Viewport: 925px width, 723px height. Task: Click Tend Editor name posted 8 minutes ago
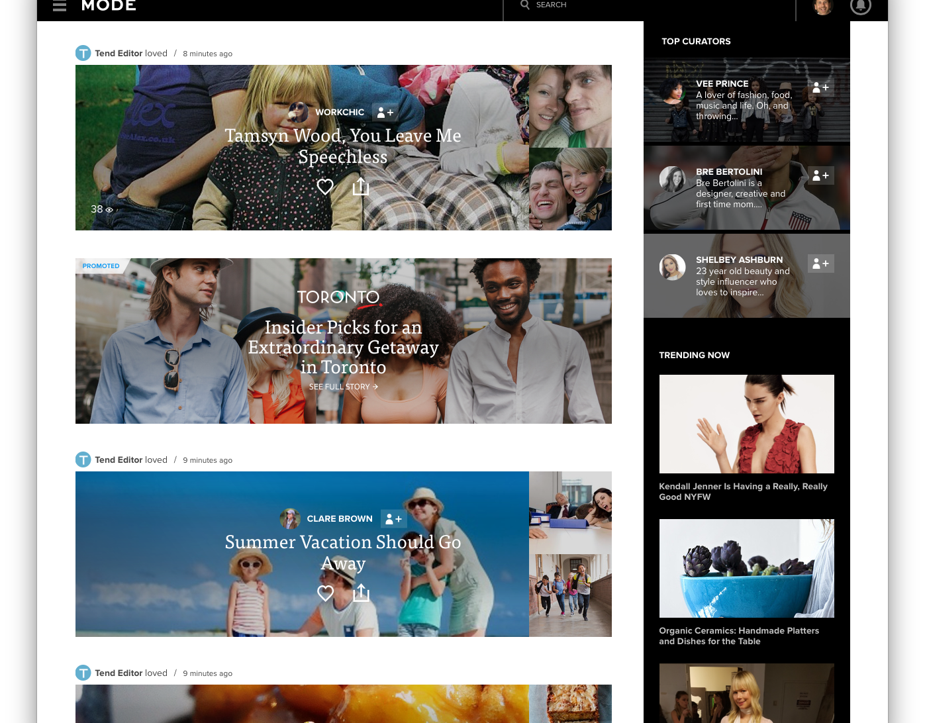(119, 54)
